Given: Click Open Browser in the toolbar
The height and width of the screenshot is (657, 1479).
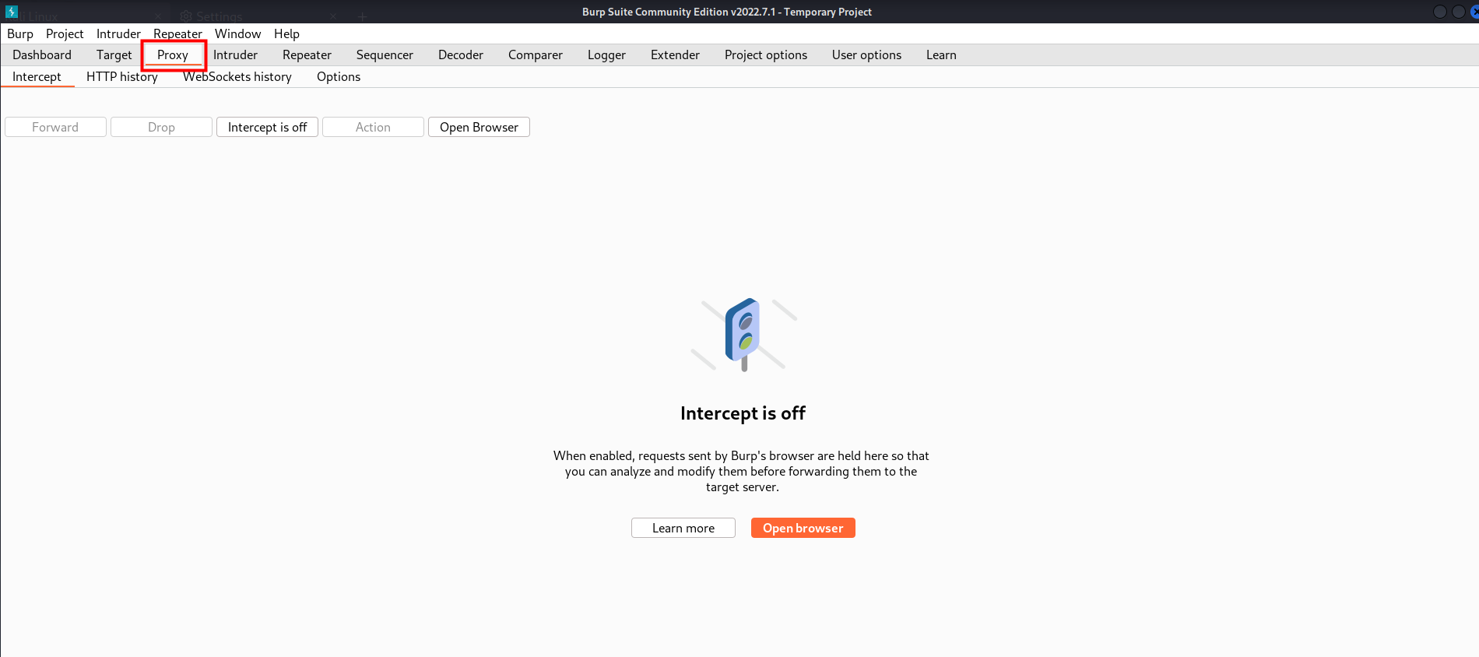Looking at the screenshot, I should 479,127.
